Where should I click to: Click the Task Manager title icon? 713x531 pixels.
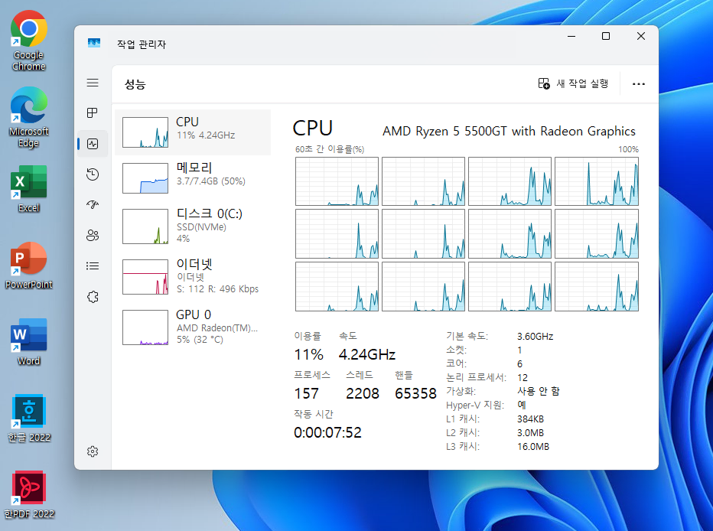tap(93, 43)
